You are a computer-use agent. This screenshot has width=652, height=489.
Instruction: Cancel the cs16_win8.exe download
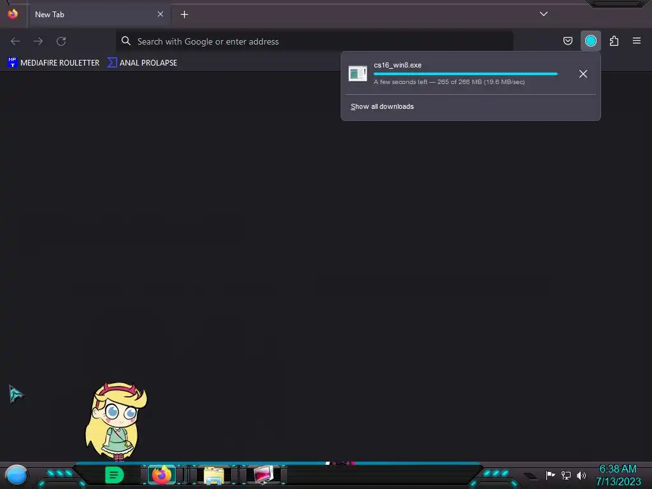(583, 74)
